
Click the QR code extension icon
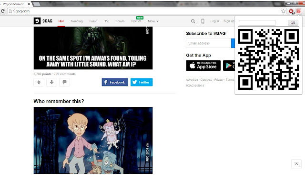pos(299,11)
